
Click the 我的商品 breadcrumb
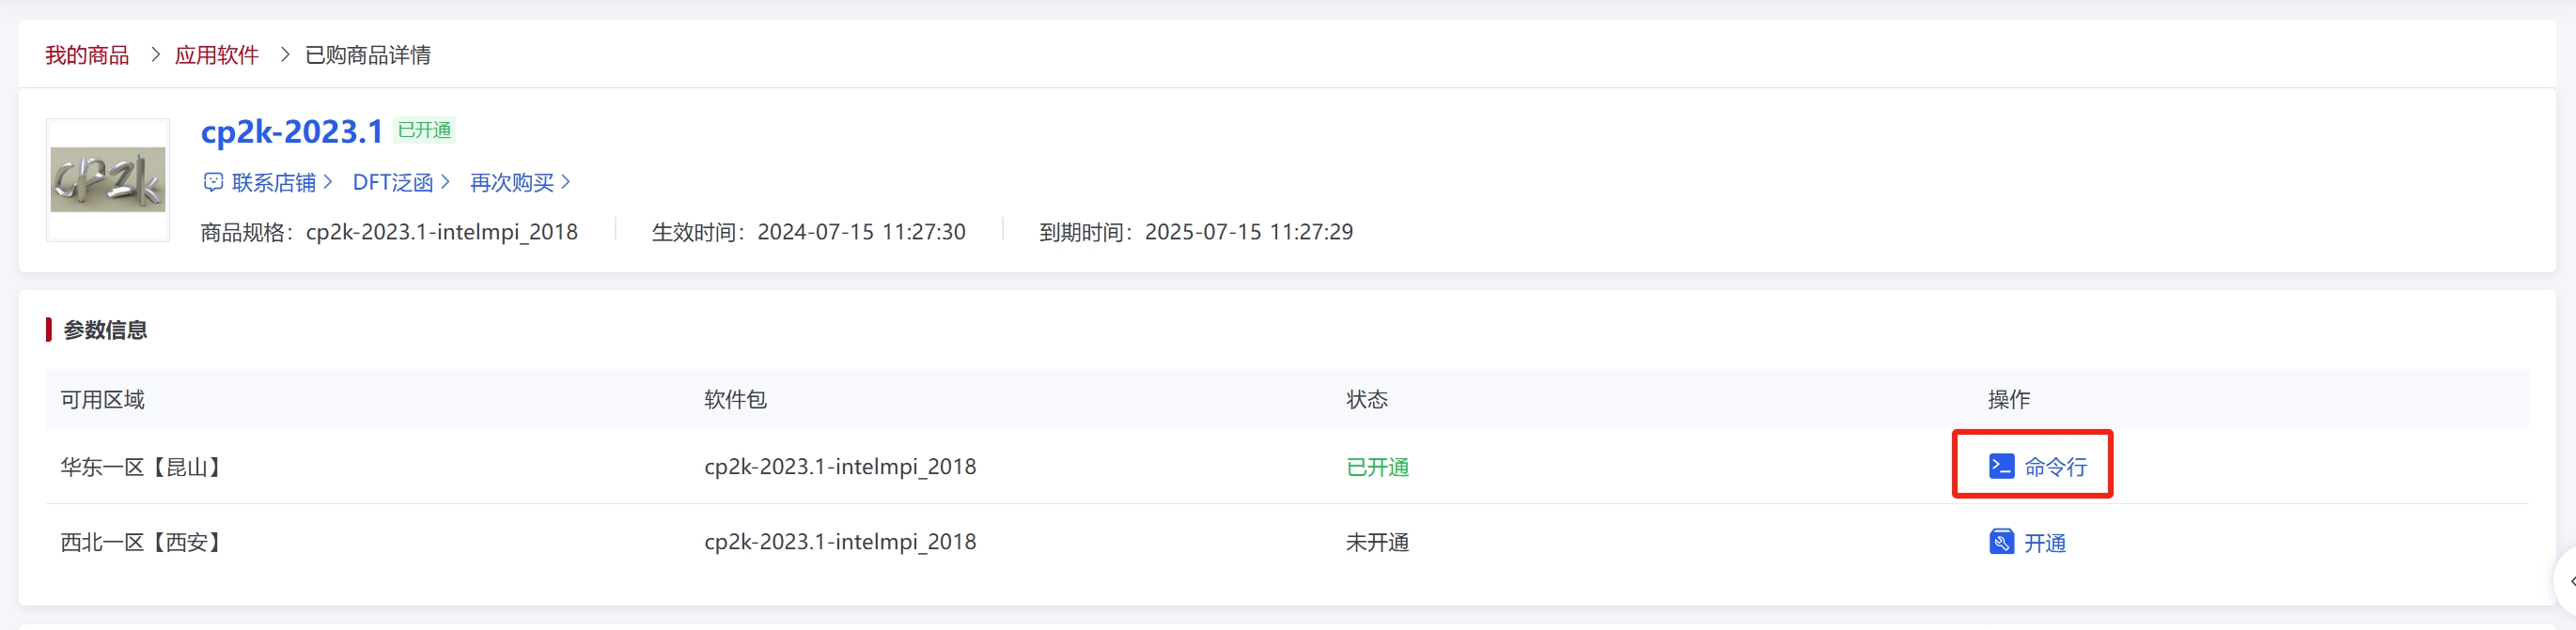click(x=87, y=54)
